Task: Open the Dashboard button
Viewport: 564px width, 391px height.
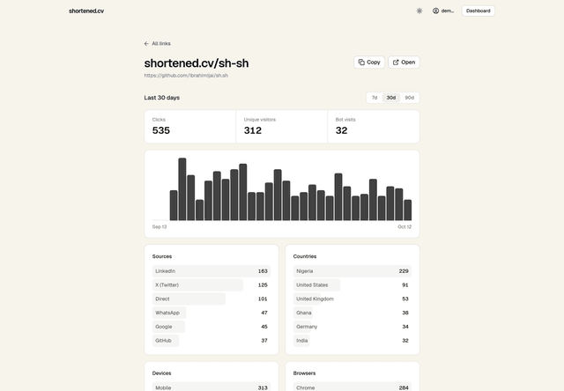Action: point(478,11)
